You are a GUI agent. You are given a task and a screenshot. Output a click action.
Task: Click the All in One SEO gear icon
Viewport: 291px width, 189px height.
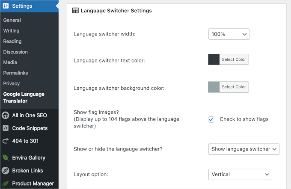click(6, 115)
